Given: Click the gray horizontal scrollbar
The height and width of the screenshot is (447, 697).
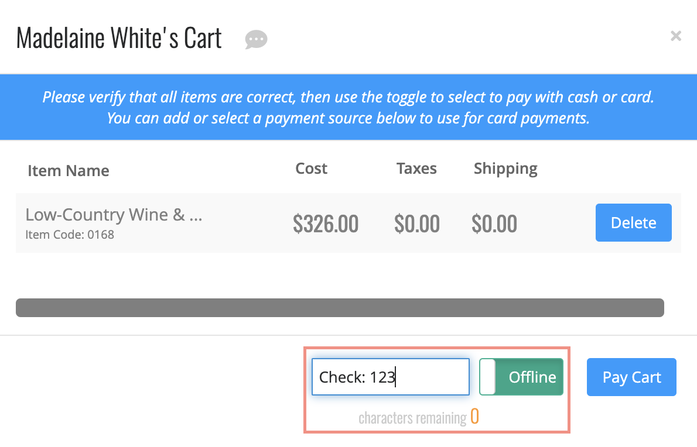Looking at the screenshot, I should pyautogui.click(x=340, y=308).
